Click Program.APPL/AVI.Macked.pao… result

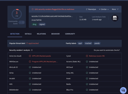(45, 62)
